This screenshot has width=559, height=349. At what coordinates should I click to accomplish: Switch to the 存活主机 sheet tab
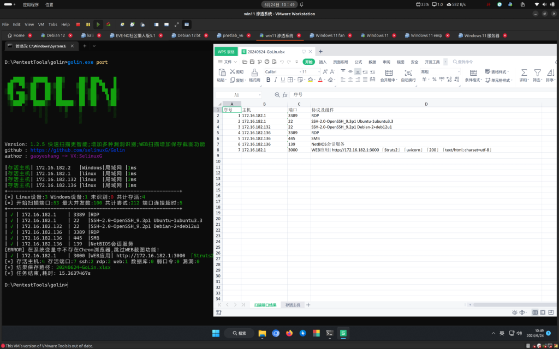[293, 305]
